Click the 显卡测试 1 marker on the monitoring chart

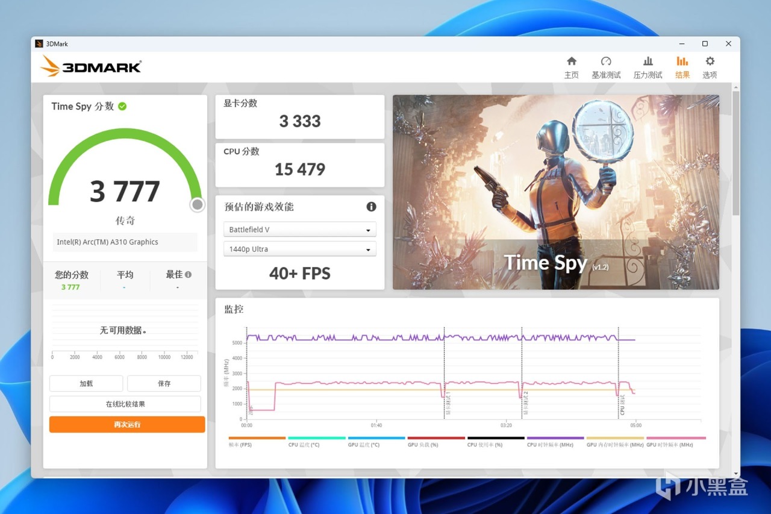(449, 404)
